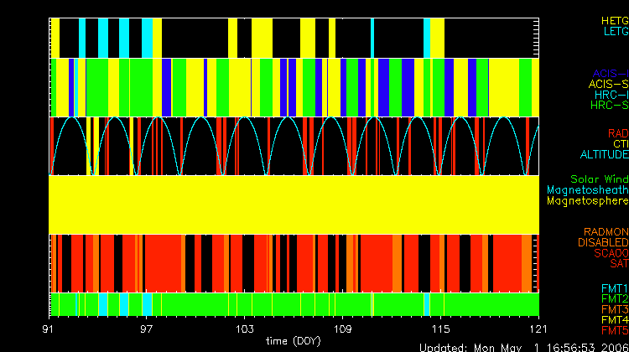Click the CTI legend label
This screenshot has width=629, height=352.
[620, 144]
